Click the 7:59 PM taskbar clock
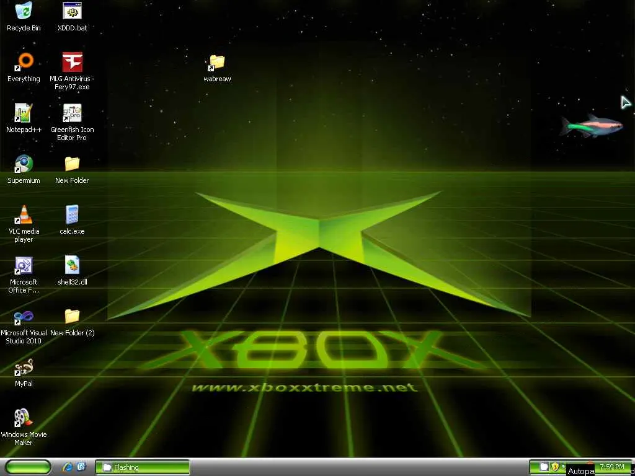The height and width of the screenshot is (476, 635). pos(612,467)
